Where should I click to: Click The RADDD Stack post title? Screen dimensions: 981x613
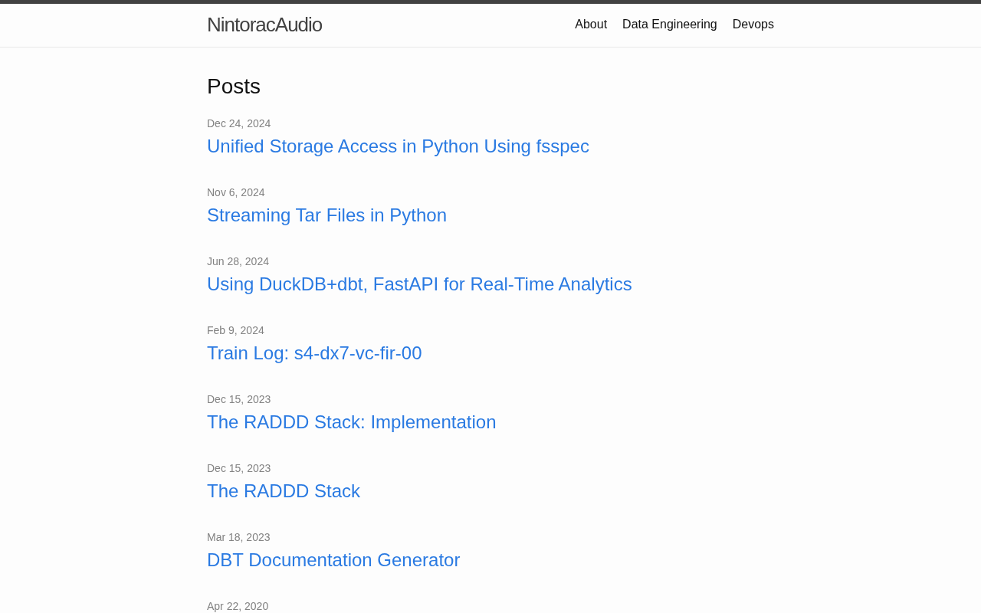284,491
